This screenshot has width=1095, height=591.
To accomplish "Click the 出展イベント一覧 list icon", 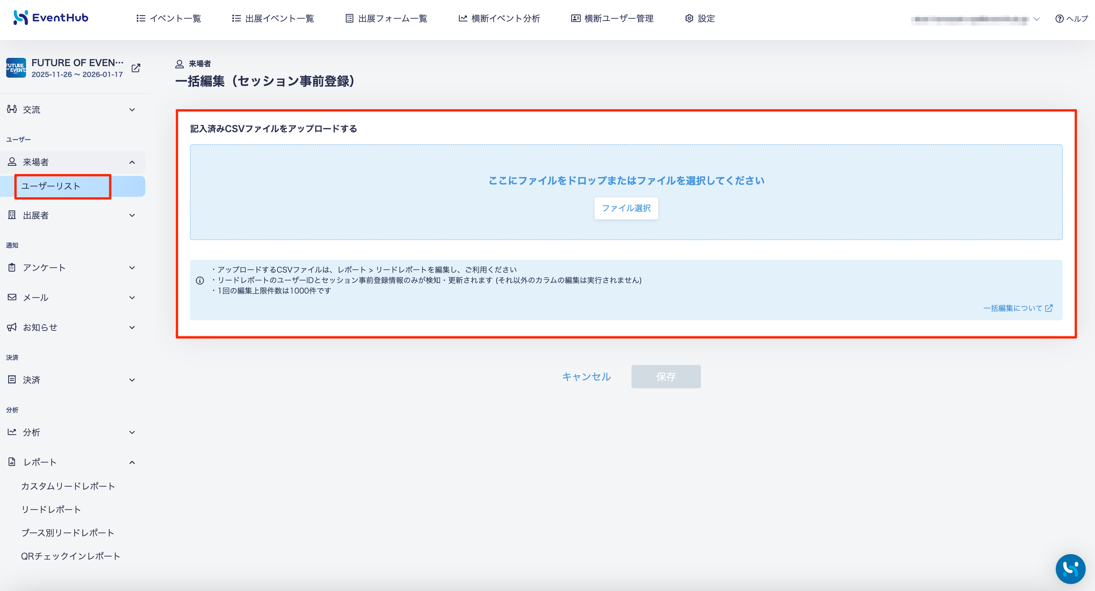I will point(236,18).
